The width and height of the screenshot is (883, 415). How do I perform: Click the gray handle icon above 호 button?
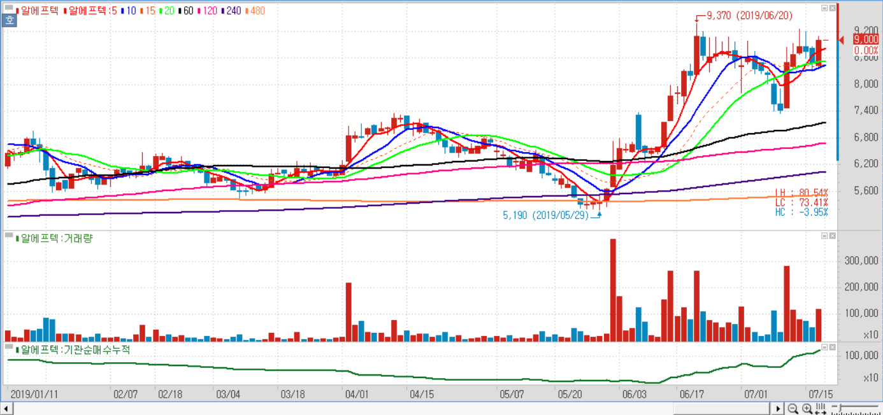9,8
